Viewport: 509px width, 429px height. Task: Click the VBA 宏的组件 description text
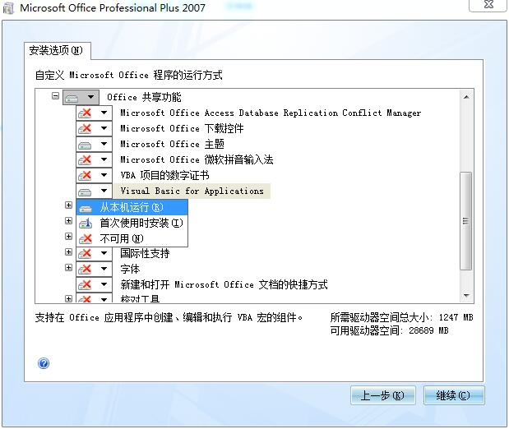click(x=169, y=317)
